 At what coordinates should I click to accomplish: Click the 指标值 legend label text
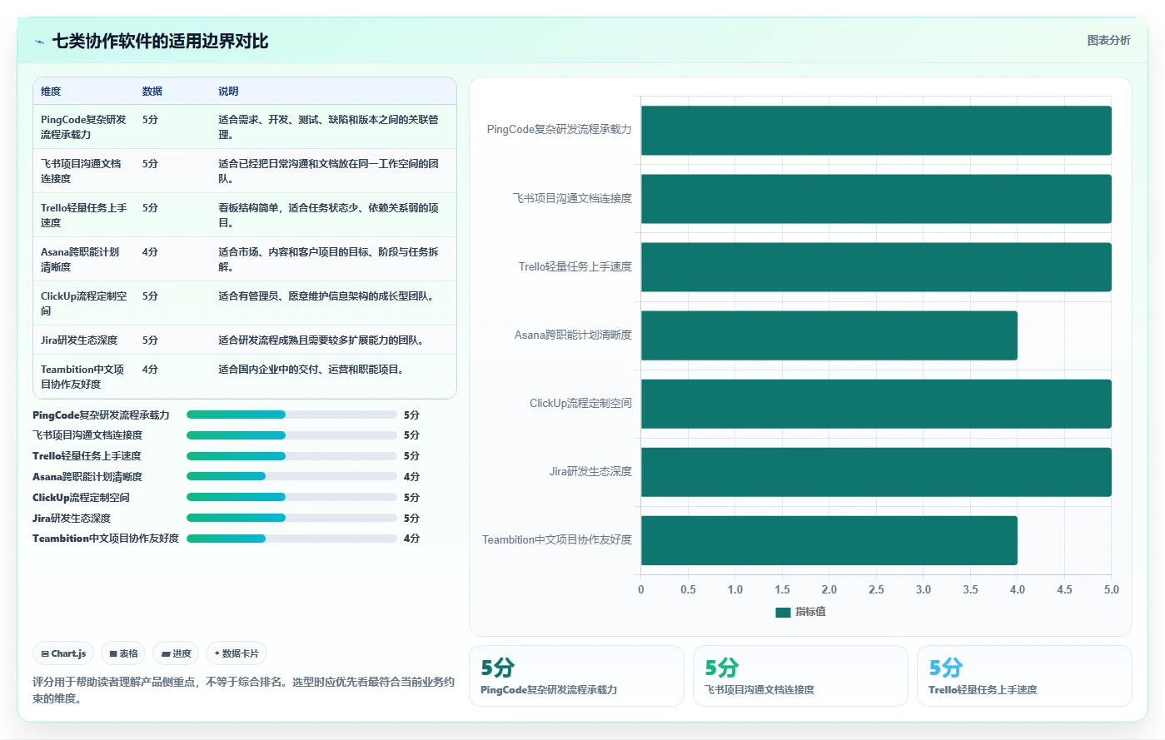point(810,612)
